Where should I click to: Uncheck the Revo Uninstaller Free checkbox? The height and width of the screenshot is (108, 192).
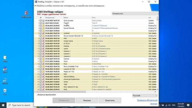click(41, 67)
